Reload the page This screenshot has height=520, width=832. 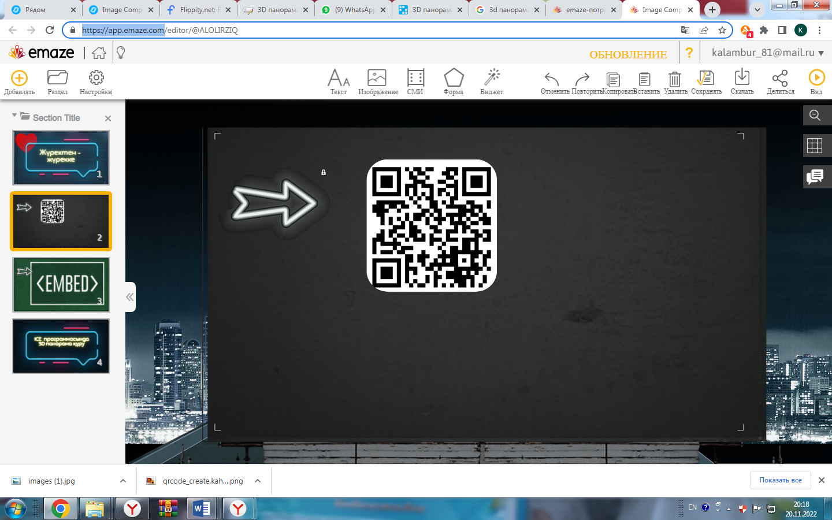50,30
